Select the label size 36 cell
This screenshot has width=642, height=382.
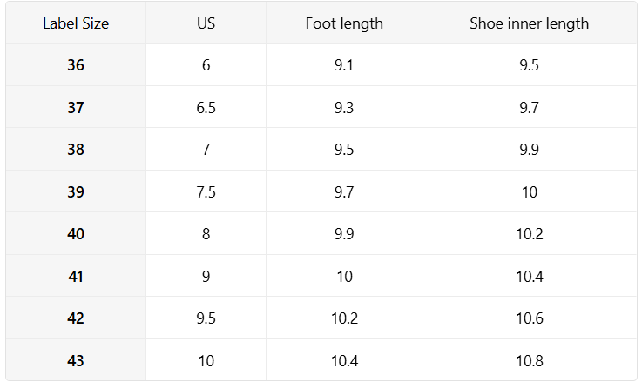[x=76, y=65]
